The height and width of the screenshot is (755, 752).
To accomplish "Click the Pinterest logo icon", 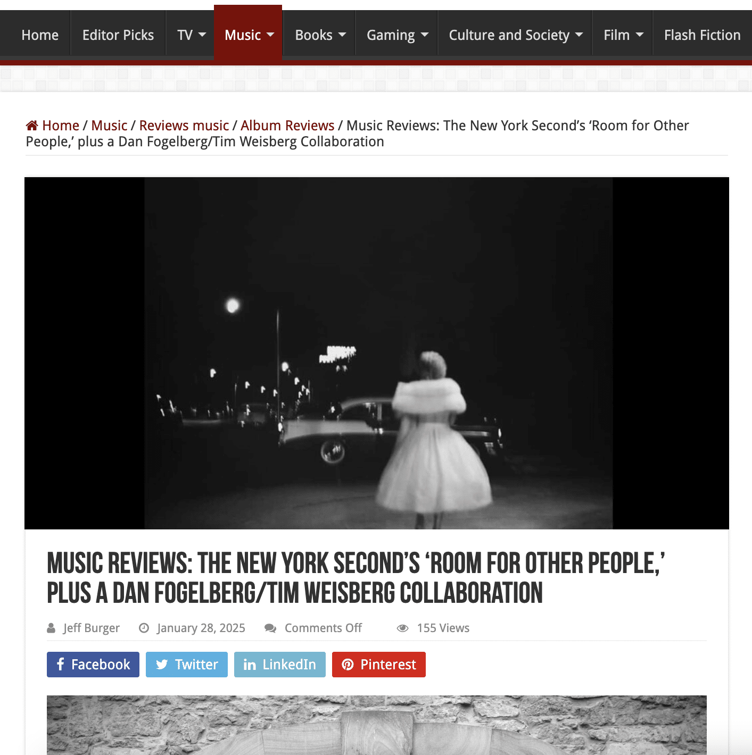I will pyautogui.click(x=348, y=665).
